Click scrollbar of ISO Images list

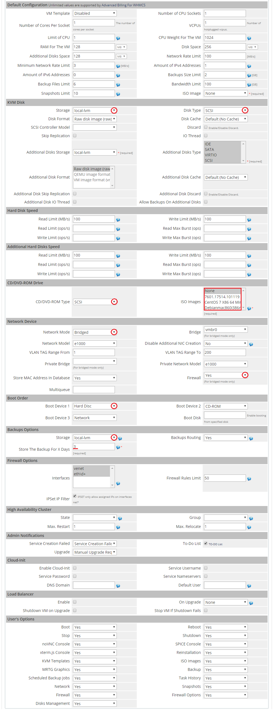(x=243, y=299)
